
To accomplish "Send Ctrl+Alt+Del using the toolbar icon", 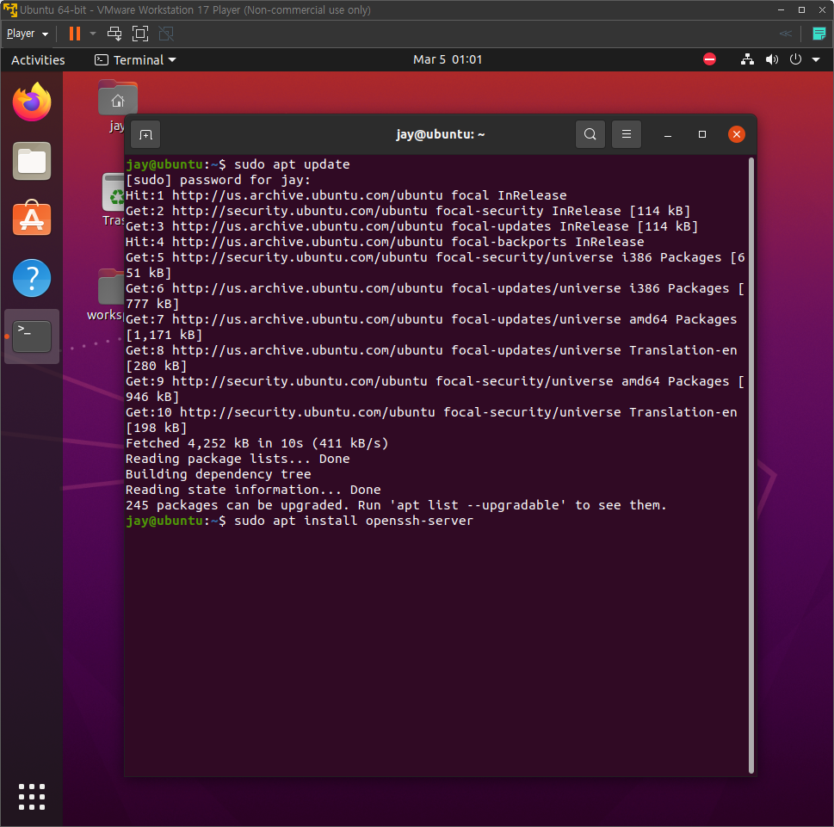I will (x=114, y=33).
